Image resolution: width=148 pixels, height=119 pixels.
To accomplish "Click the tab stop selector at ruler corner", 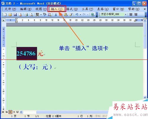I will [x=4, y=20].
